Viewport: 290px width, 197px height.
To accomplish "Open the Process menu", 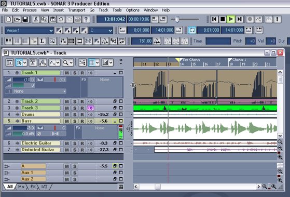I will coord(30,10).
